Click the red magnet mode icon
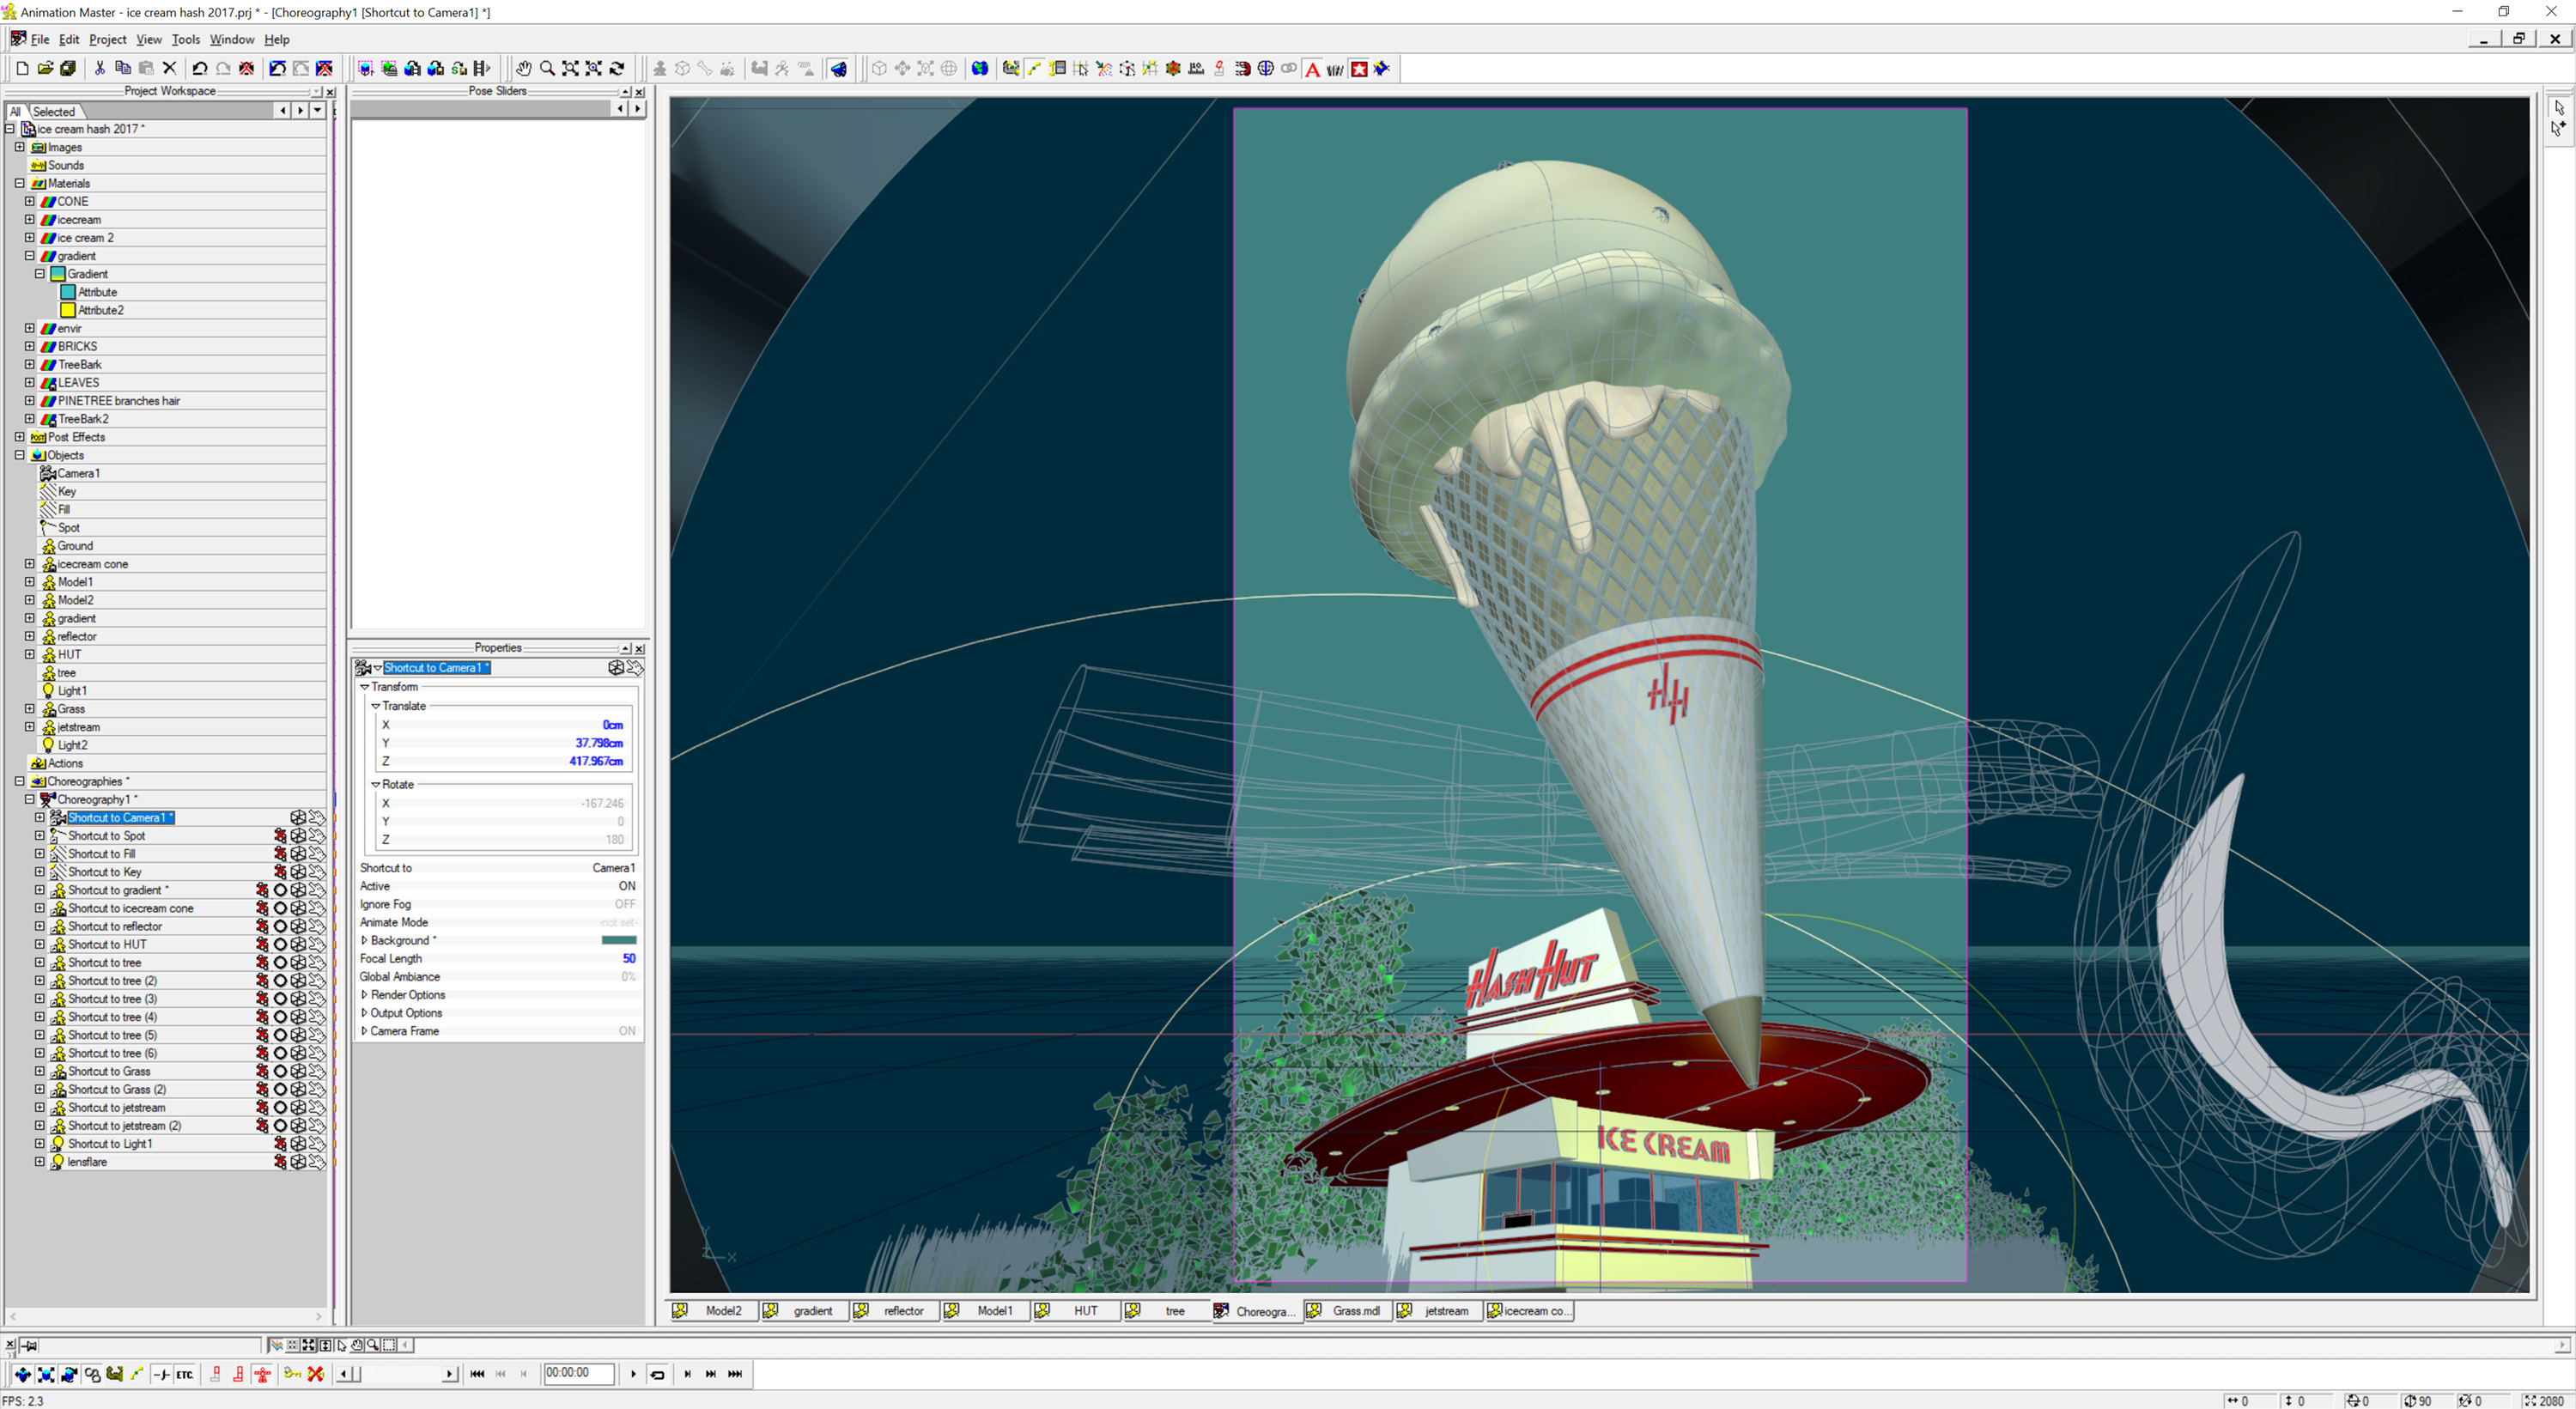 (1242, 68)
